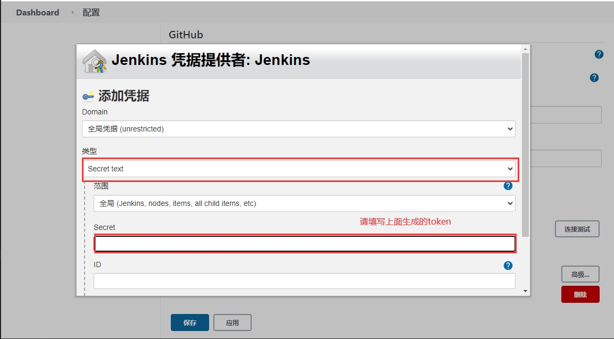Open the 范围 scope dropdown
Viewport: 614px width, 339px height.
[304, 203]
